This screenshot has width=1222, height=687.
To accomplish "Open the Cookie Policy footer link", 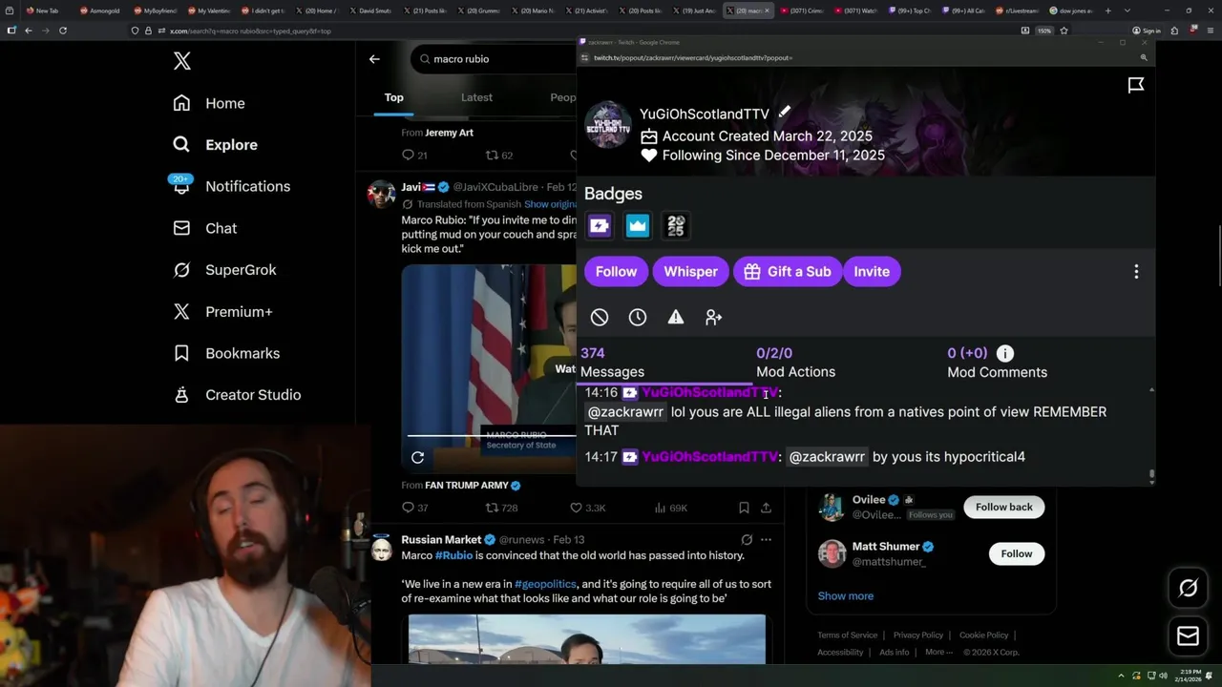I will pos(983,635).
